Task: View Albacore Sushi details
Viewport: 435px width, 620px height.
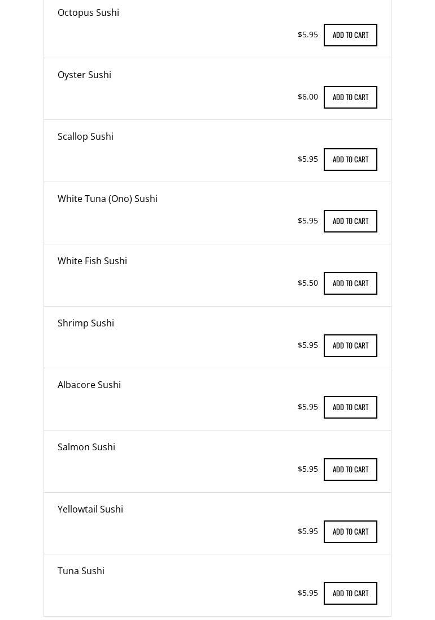Action: [89, 385]
